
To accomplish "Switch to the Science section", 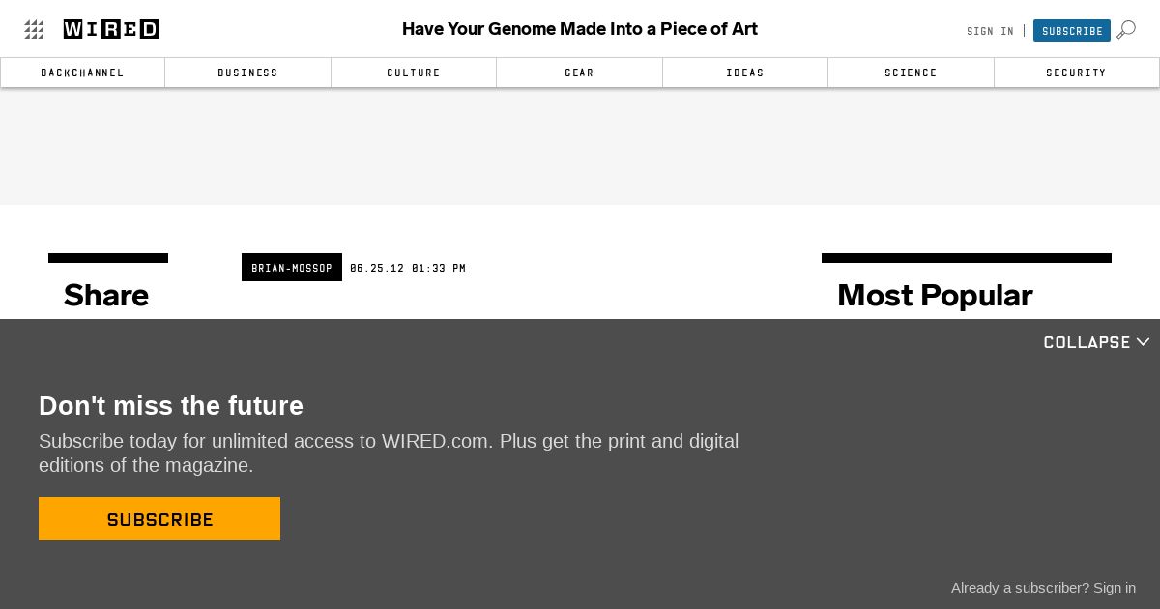I will click(911, 72).
